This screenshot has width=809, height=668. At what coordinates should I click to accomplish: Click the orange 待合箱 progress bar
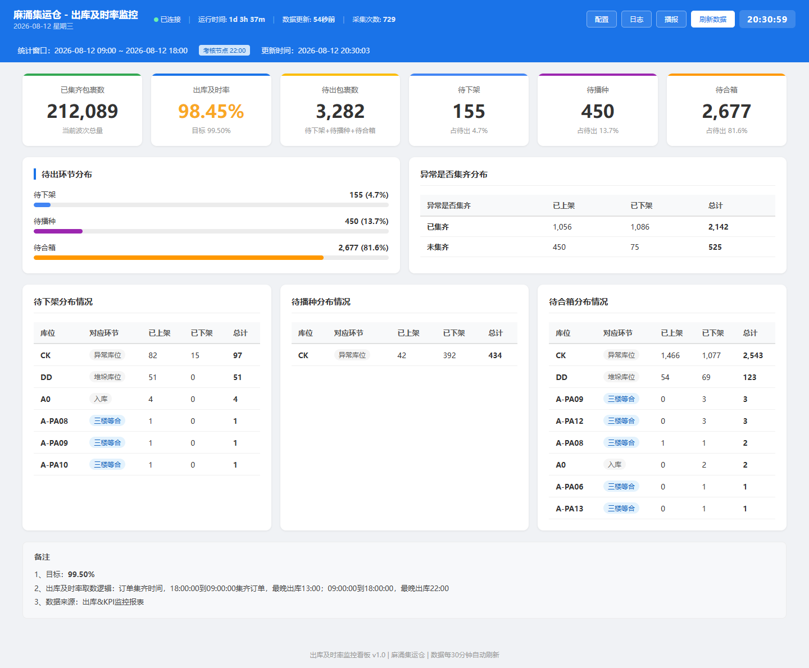[x=179, y=258]
